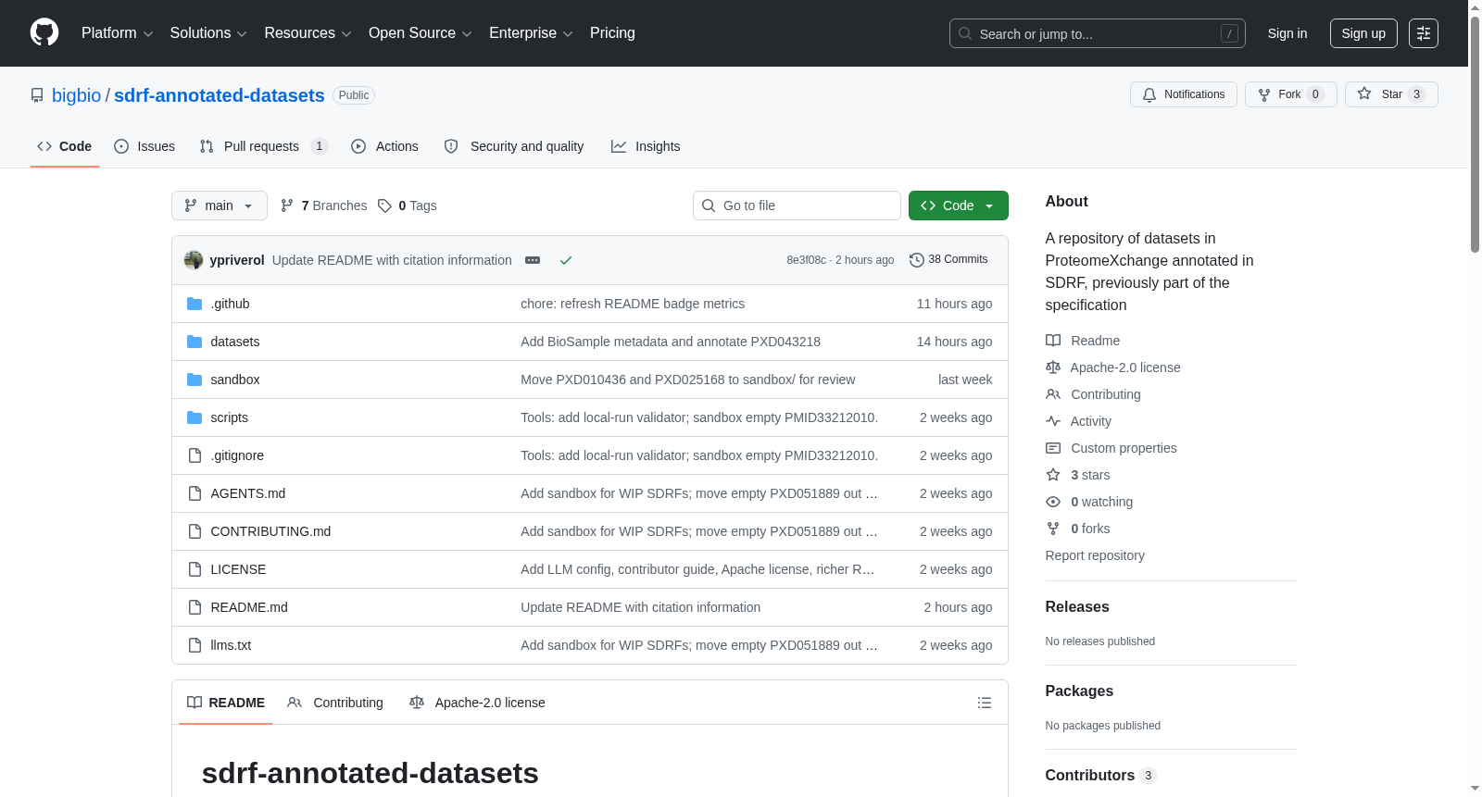
Task: Click the repository book icon beside bigbio
Action: (37, 95)
